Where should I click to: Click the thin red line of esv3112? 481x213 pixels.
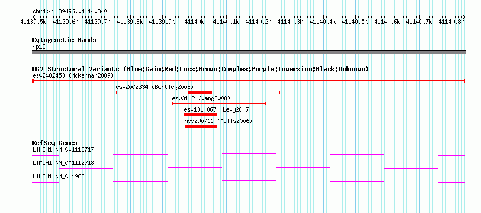coord(219,104)
